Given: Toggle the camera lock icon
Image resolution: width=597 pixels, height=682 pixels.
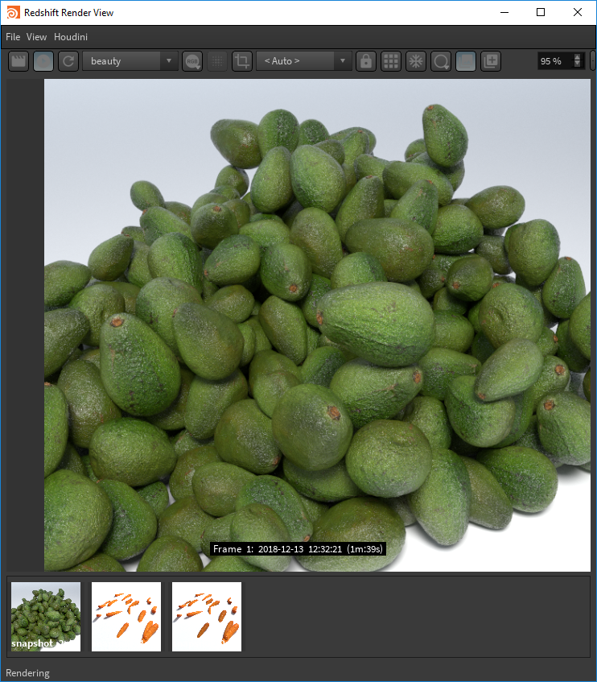Looking at the screenshot, I should click(x=366, y=61).
